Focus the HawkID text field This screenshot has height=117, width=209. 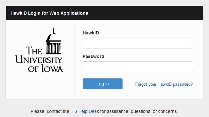(x=138, y=43)
